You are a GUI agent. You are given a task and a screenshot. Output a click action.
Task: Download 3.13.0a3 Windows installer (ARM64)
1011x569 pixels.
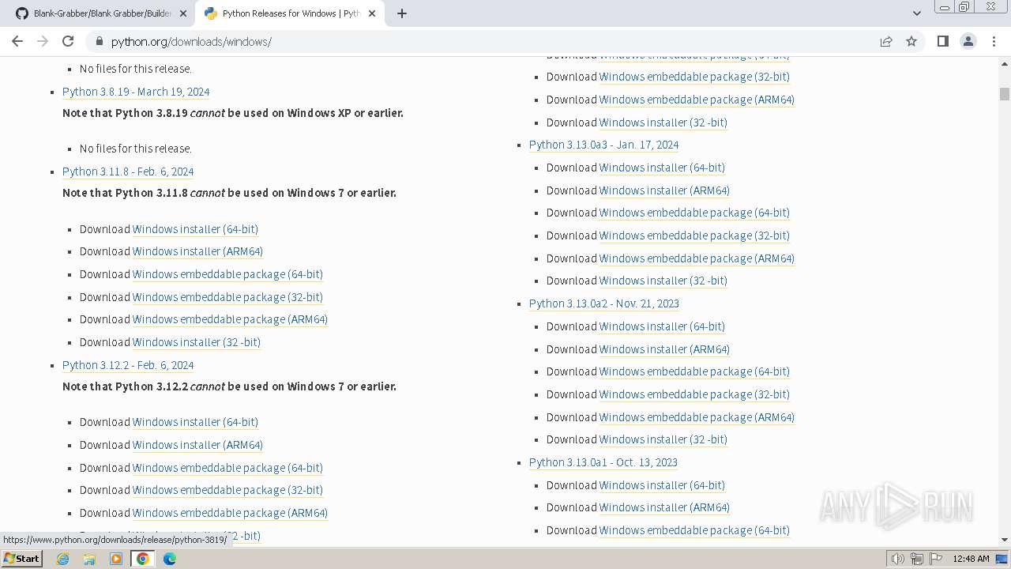pyautogui.click(x=664, y=190)
